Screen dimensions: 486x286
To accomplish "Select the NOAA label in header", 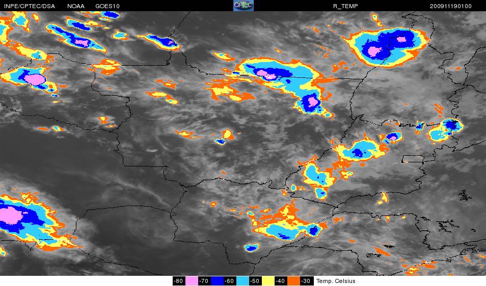I will tap(75, 6).
